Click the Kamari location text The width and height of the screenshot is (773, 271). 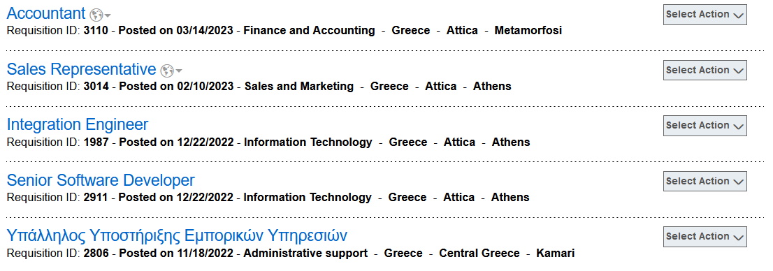tap(555, 254)
